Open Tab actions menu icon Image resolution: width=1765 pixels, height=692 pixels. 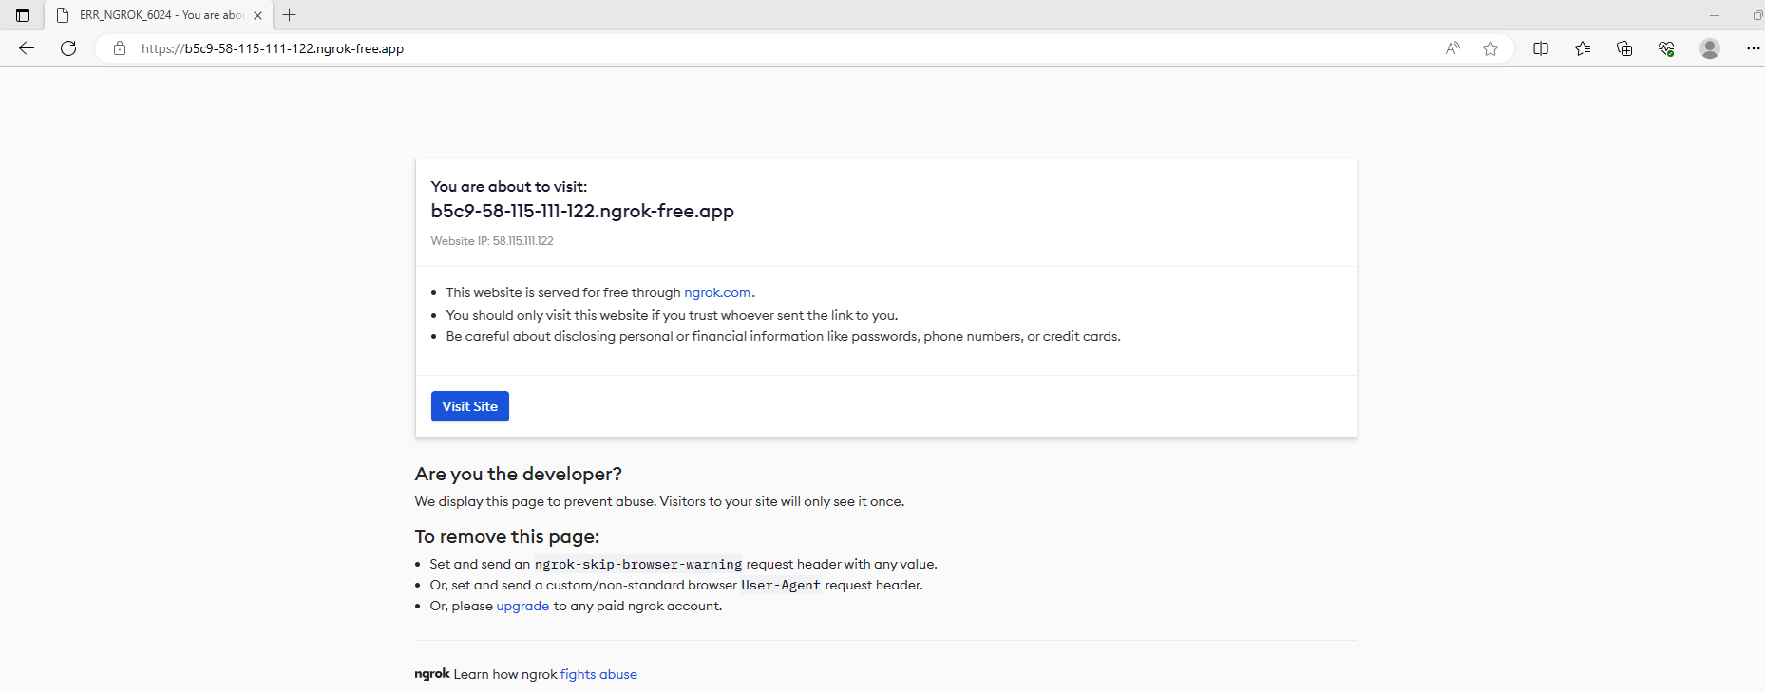tap(23, 15)
